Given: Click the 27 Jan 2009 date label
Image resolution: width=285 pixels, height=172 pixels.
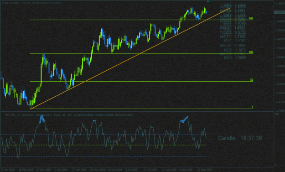Looking at the screenshot, I should coord(8,170).
